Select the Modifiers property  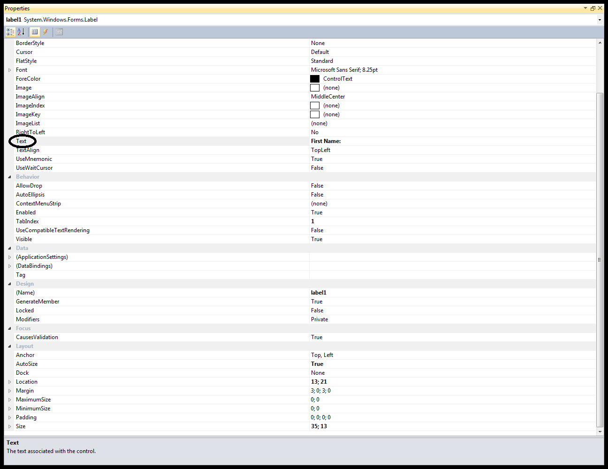pos(28,319)
